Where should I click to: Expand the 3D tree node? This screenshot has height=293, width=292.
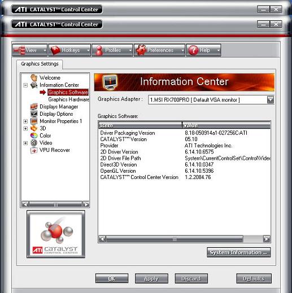25,129
